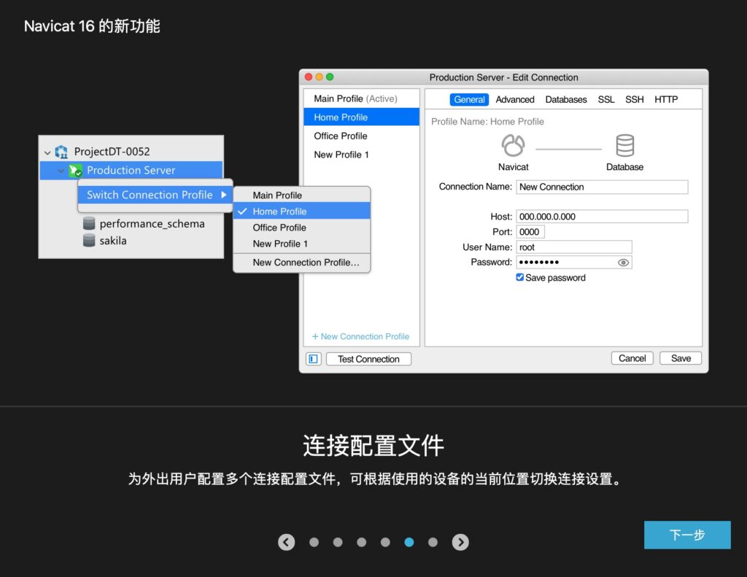Viewport: 747px width, 577px height.
Task: Click the panel toggle icon beside Test Connection
Action: point(314,358)
